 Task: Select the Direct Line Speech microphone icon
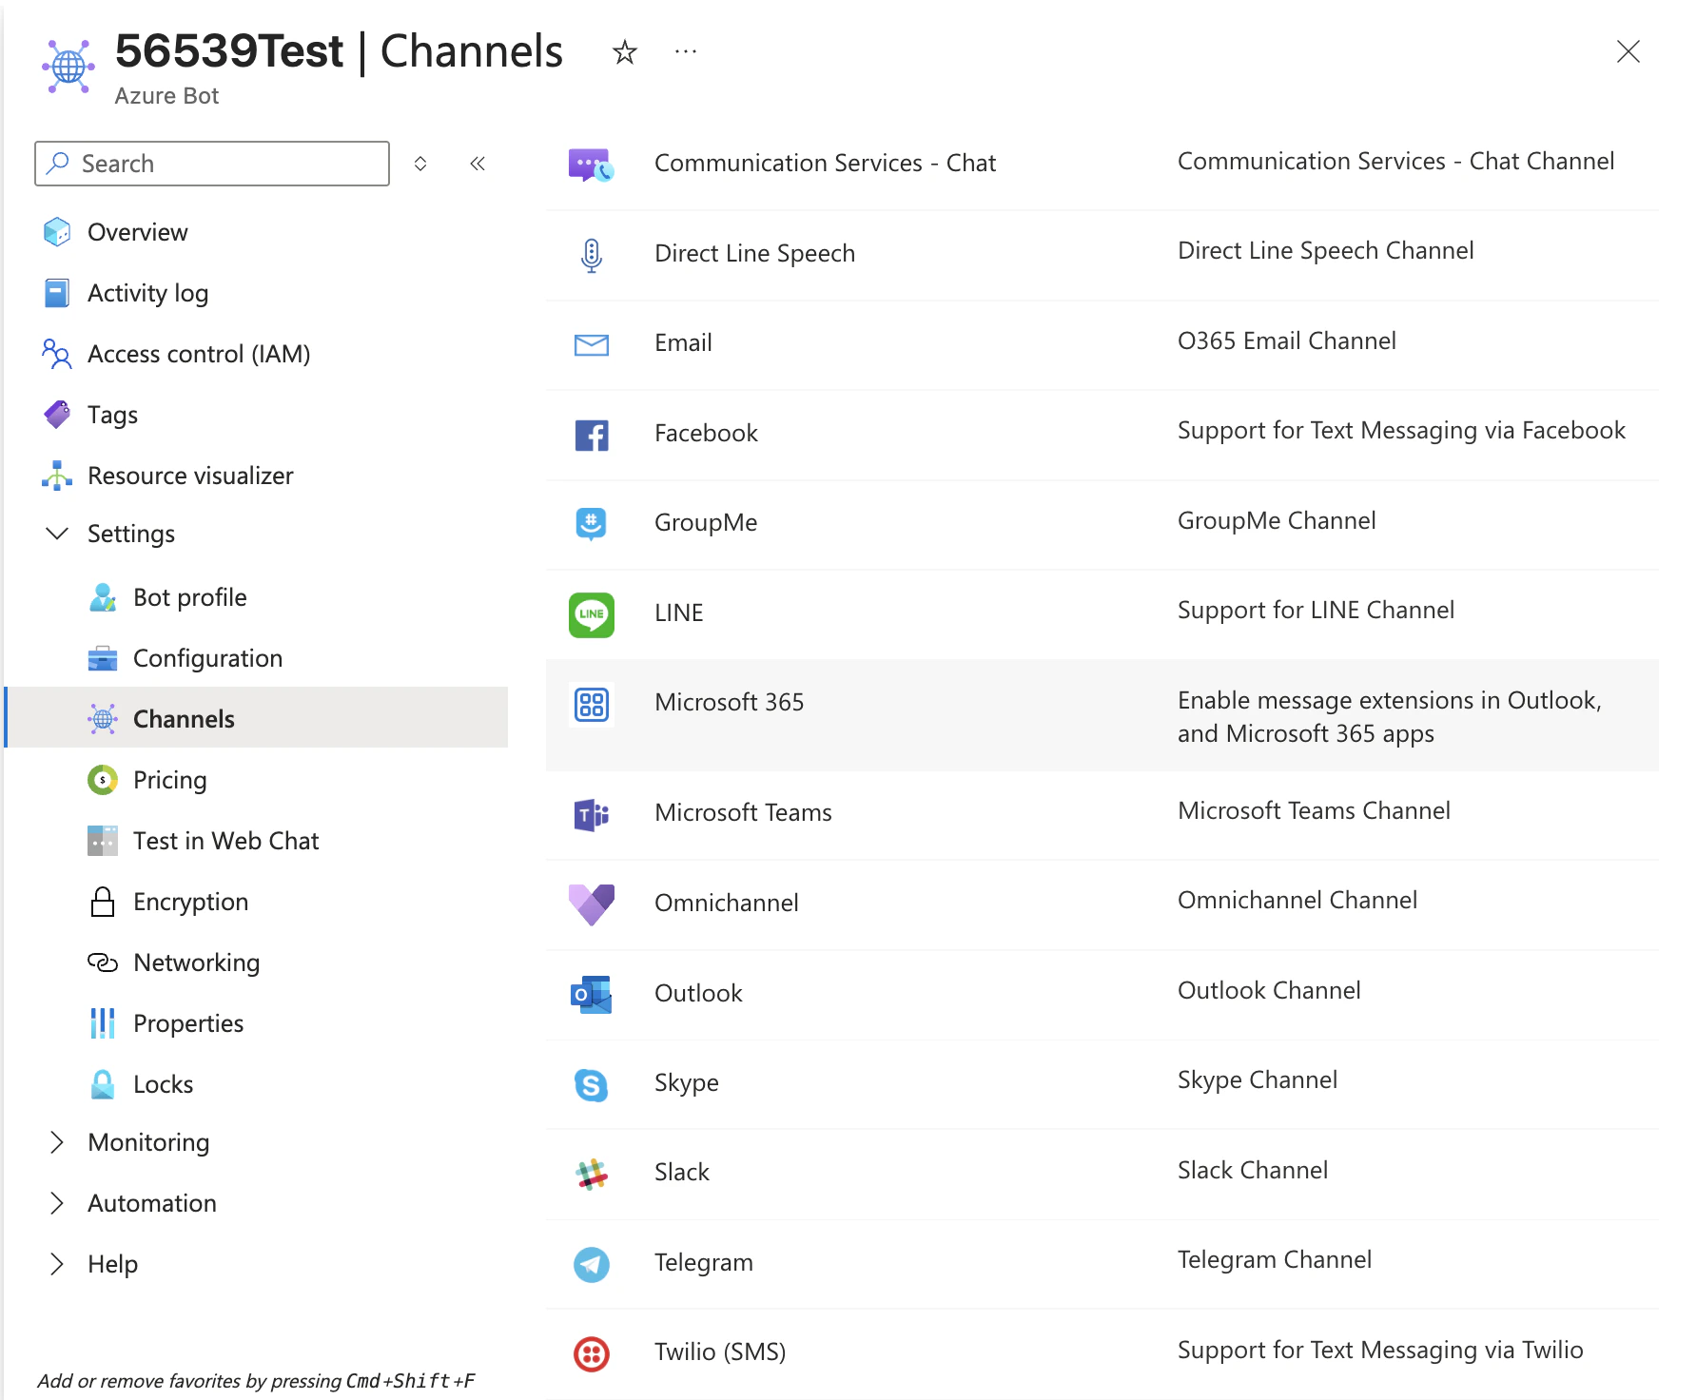[591, 255]
